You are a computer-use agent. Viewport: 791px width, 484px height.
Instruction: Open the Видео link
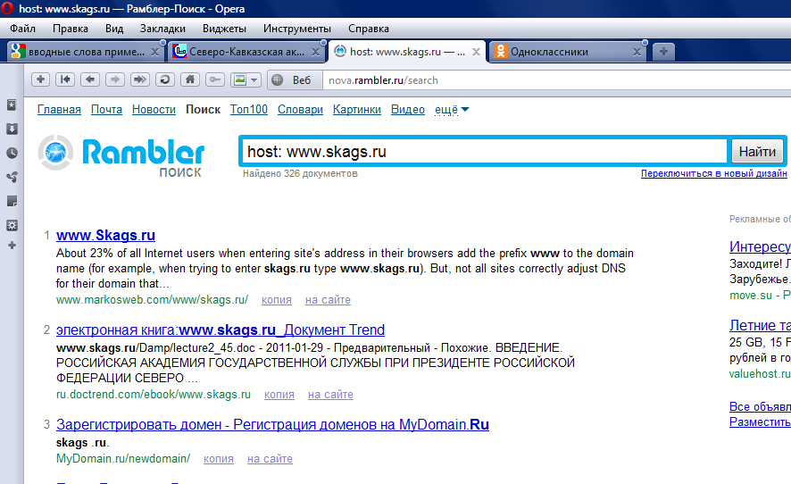tap(408, 110)
